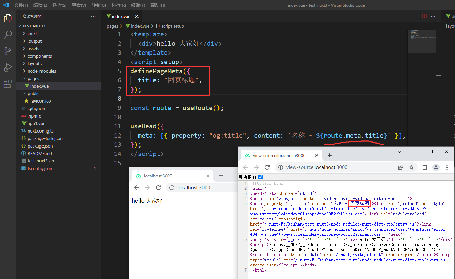Image resolution: width=455 pixels, height=279 pixels.
Task: Close the localhost:3000 browser tab
Action: tap(208, 176)
